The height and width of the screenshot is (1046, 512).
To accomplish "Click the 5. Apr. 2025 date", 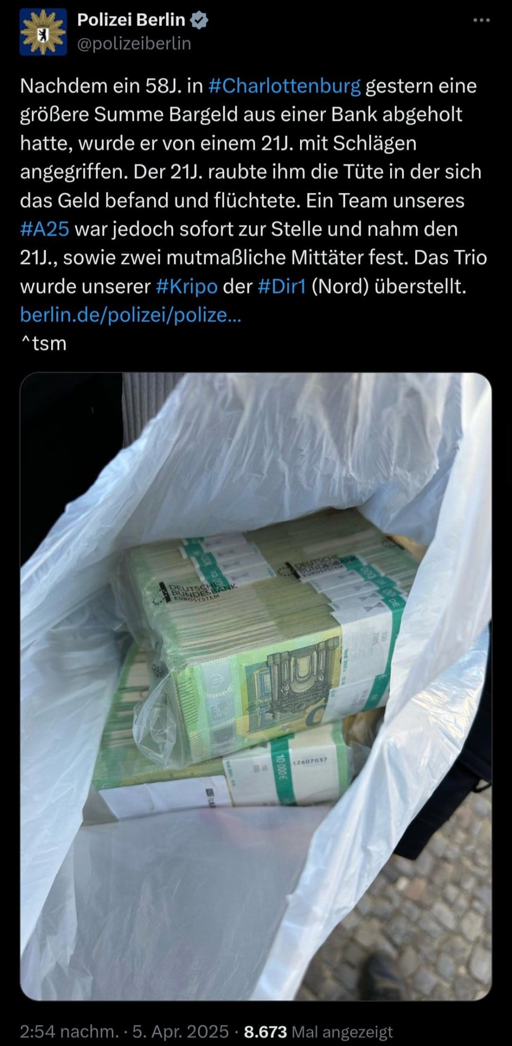I will pyautogui.click(x=181, y=1031).
